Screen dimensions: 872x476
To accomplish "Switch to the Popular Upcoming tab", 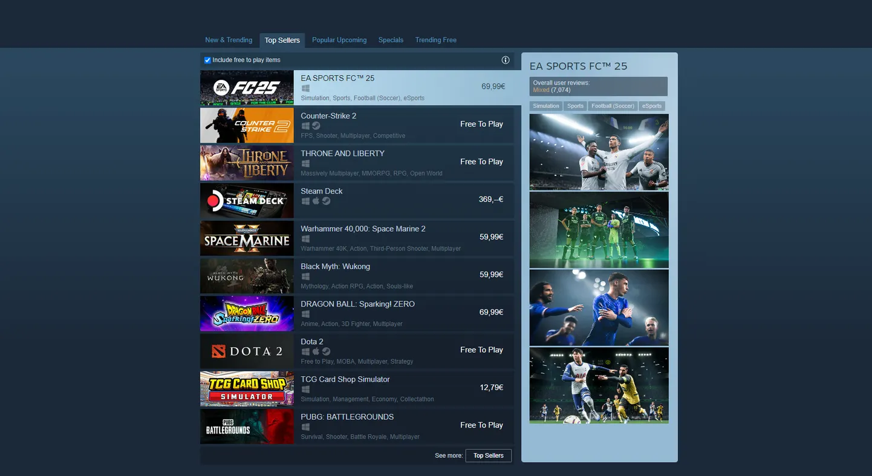I will point(339,40).
